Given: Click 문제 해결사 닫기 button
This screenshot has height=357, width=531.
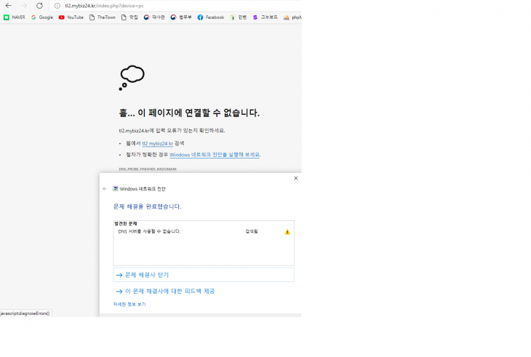Looking at the screenshot, I should [x=204, y=275].
